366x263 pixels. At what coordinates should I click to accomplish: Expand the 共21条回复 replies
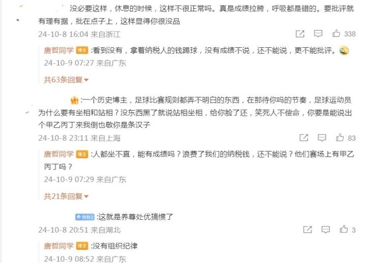(x=66, y=196)
